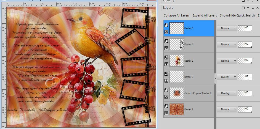Image resolution: width=260 pixels, height=129 pixels.
Task: Toggle auto-hide pin on the Layers palette
Action: pyautogui.click(x=253, y=8)
